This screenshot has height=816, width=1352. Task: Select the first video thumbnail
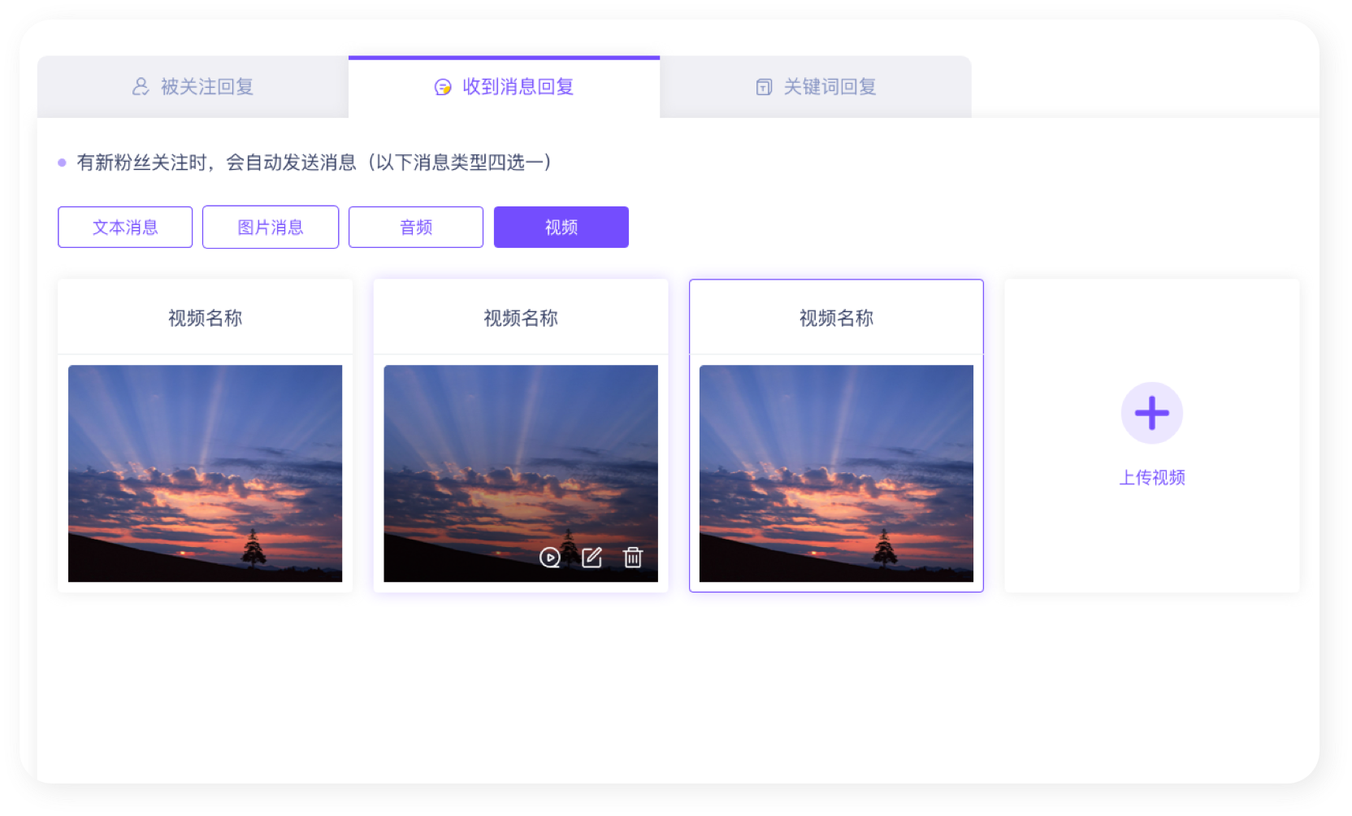205,473
